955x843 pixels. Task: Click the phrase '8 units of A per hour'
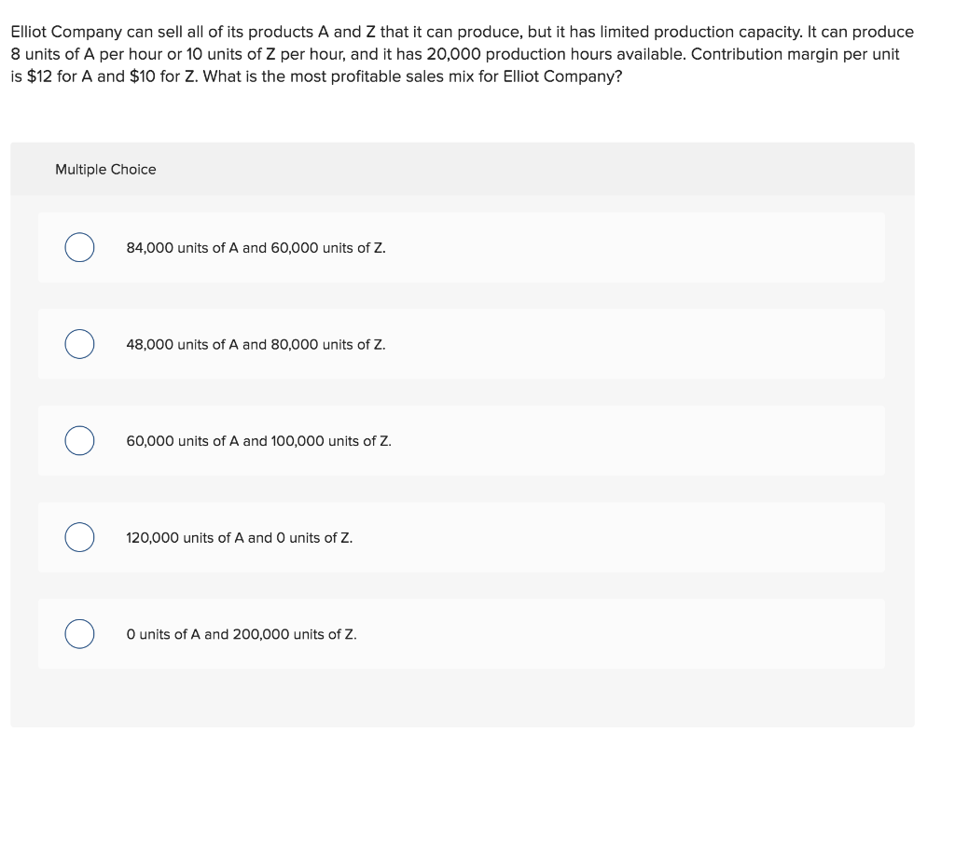coord(77,54)
